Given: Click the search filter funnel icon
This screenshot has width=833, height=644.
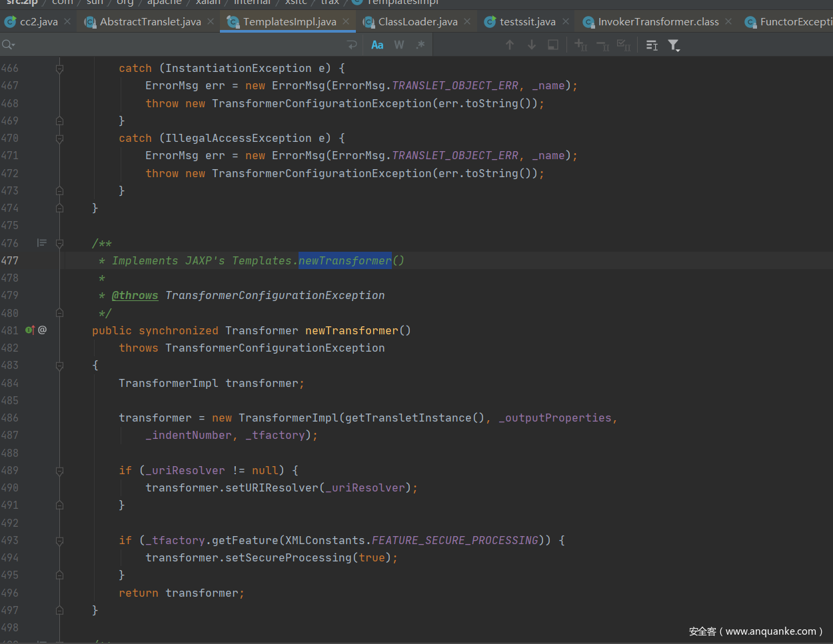Looking at the screenshot, I should coord(674,45).
